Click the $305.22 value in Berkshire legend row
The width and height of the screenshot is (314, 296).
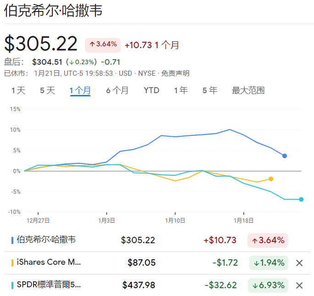tap(138, 240)
